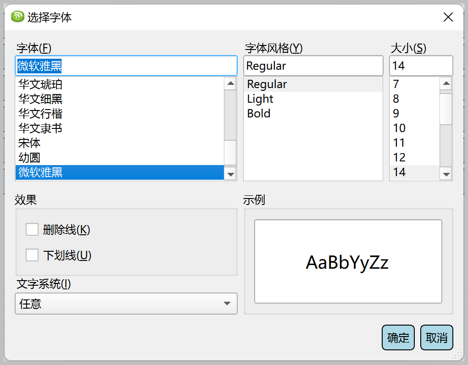Enable the 删除线 strikethrough checkbox

32,230
